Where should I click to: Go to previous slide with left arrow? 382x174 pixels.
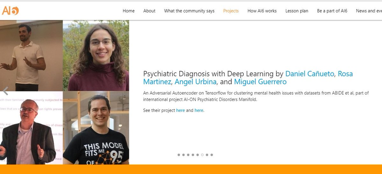click(x=5, y=91)
